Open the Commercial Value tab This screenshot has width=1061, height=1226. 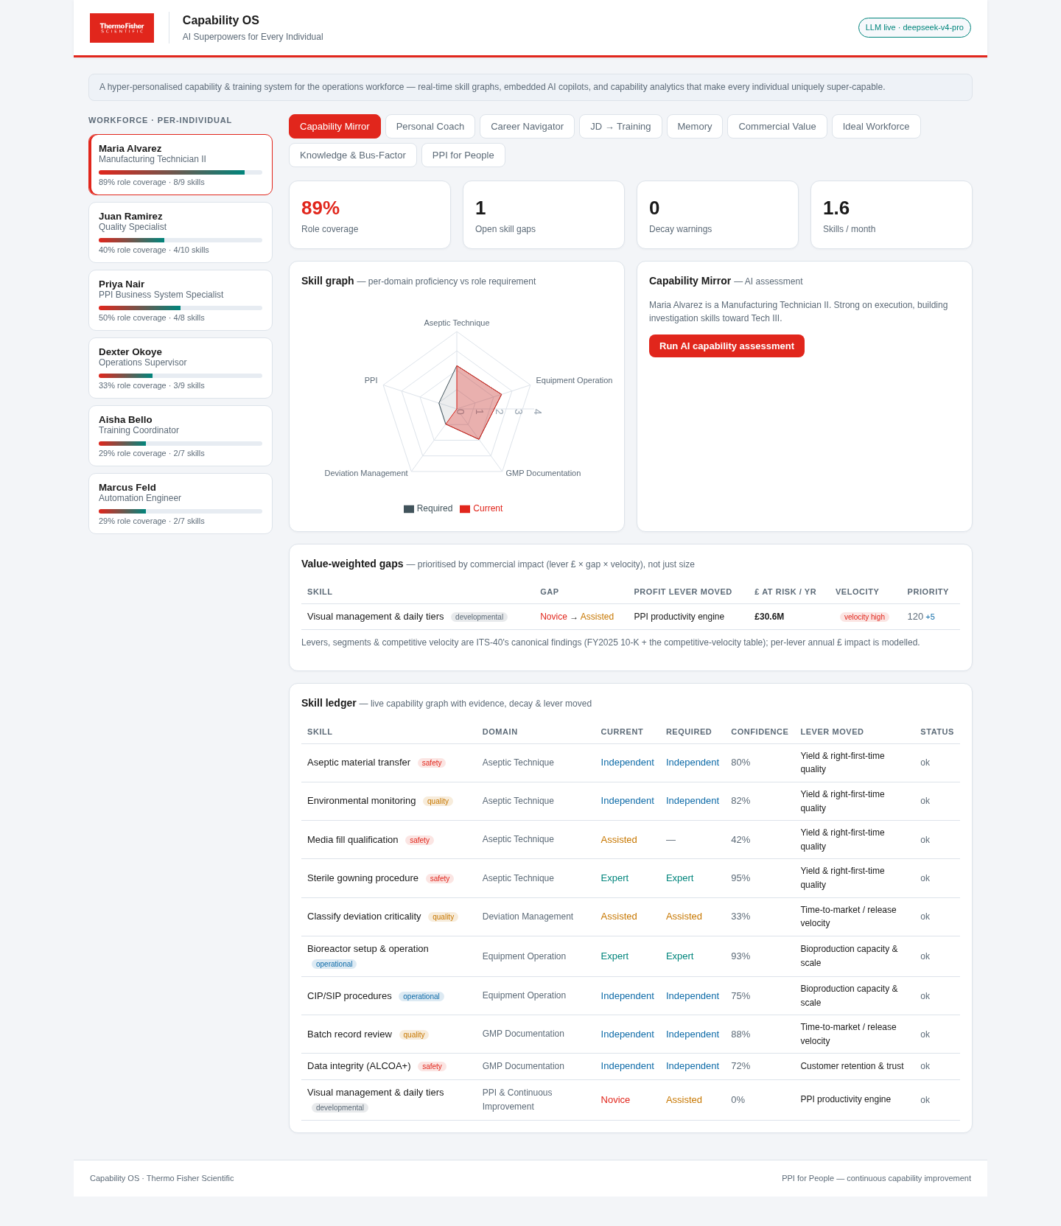pos(777,127)
